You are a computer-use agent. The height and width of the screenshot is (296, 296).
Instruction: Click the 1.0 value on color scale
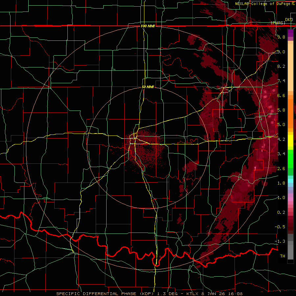pos(281,198)
